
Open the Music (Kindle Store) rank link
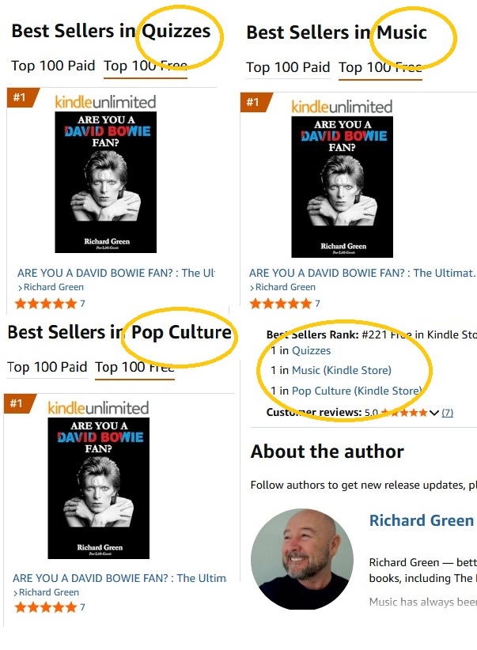[341, 370]
